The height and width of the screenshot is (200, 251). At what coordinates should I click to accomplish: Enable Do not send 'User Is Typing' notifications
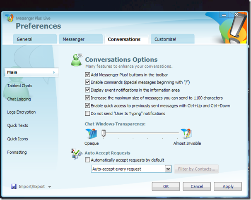click(x=87, y=113)
